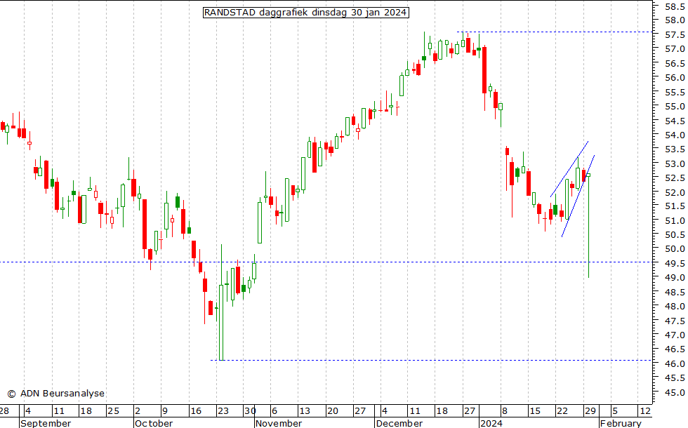Click the 51.0 price axis label

click(675, 220)
